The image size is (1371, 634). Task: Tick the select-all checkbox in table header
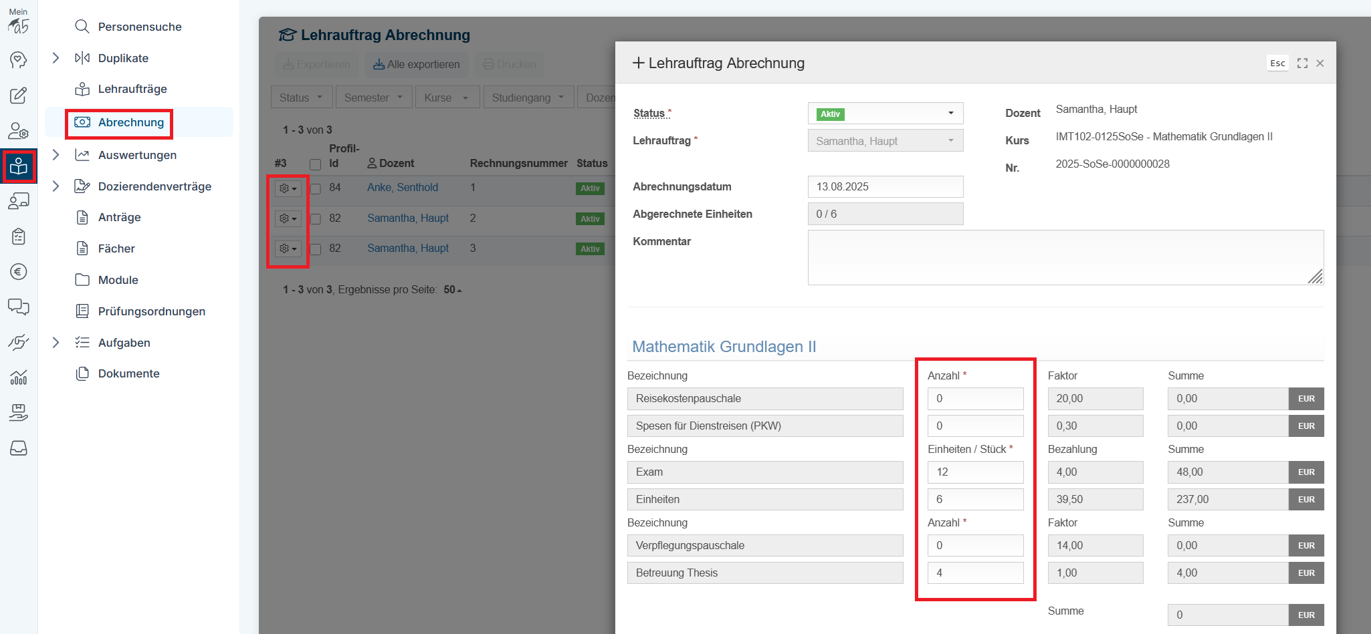click(x=316, y=164)
